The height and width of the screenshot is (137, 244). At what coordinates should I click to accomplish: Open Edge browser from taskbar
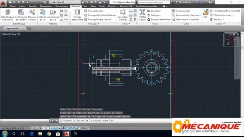pyautogui.click(x=32, y=134)
